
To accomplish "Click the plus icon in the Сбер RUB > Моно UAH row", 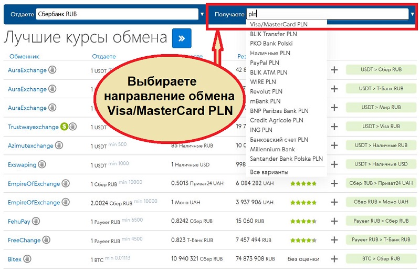I will coord(334,202).
